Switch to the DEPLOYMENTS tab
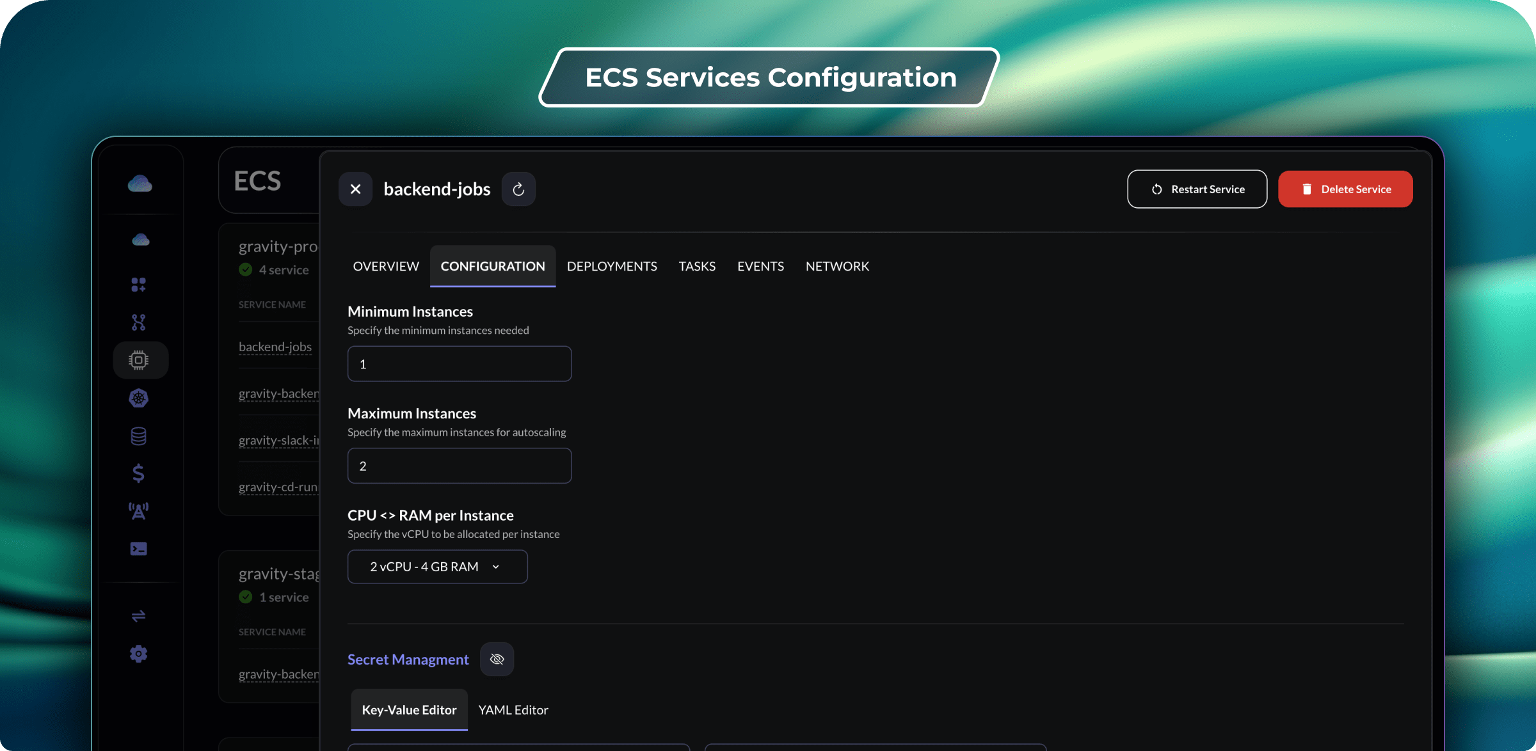Viewport: 1536px width, 751px height. [x=612, y=266]
